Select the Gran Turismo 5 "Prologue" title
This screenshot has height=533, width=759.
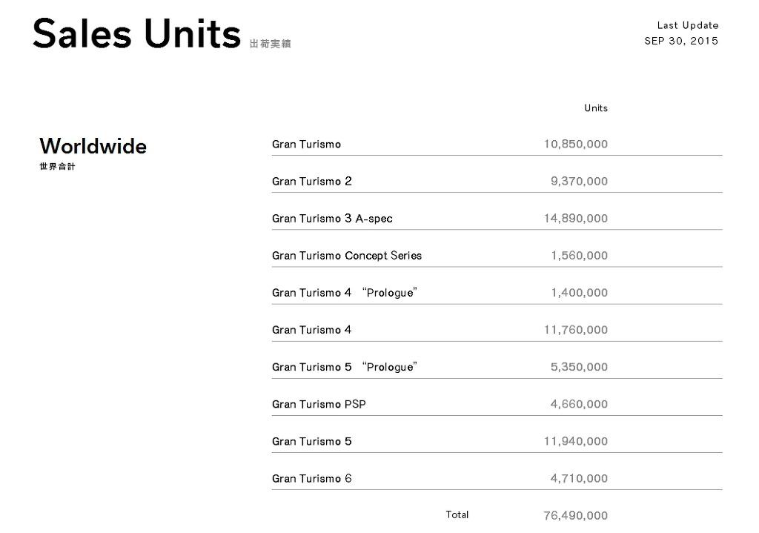345,367
